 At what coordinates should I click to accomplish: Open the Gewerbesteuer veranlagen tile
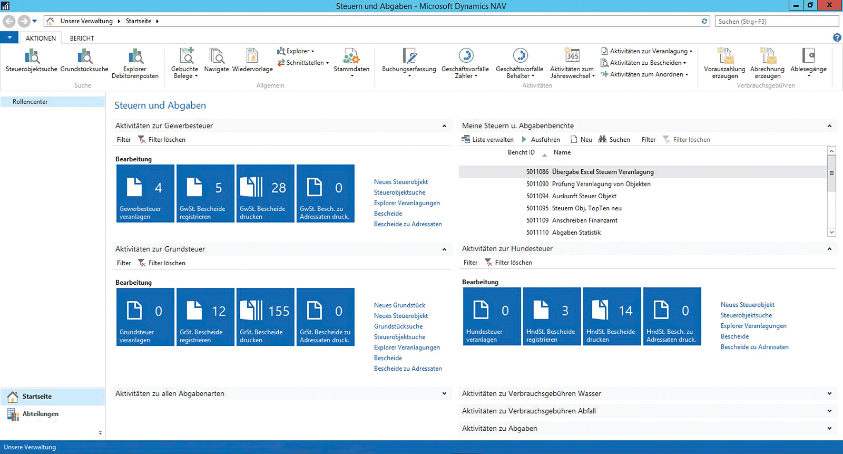(145, 194)
